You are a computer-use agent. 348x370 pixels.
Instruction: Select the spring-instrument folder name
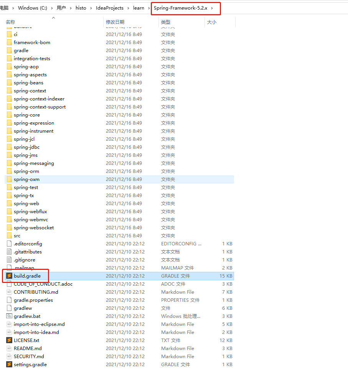point(33,131)
